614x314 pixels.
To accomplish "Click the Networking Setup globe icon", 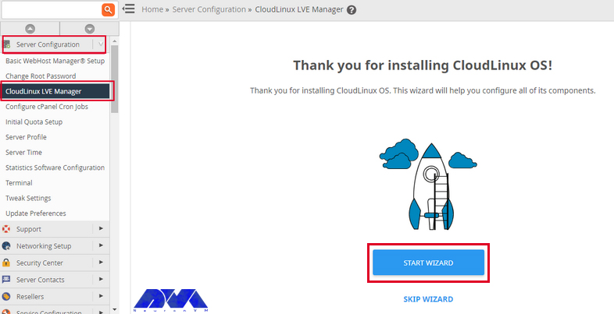I will click(x=6, y=245).
